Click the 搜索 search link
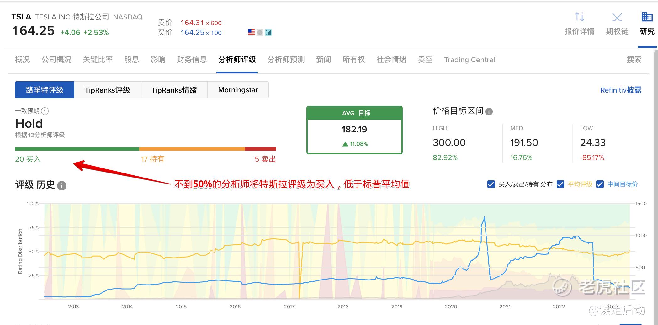Screen dimensions: 658x325 [634, 60]
